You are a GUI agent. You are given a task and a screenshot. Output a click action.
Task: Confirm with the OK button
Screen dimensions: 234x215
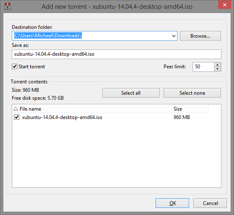coord(172,203)
